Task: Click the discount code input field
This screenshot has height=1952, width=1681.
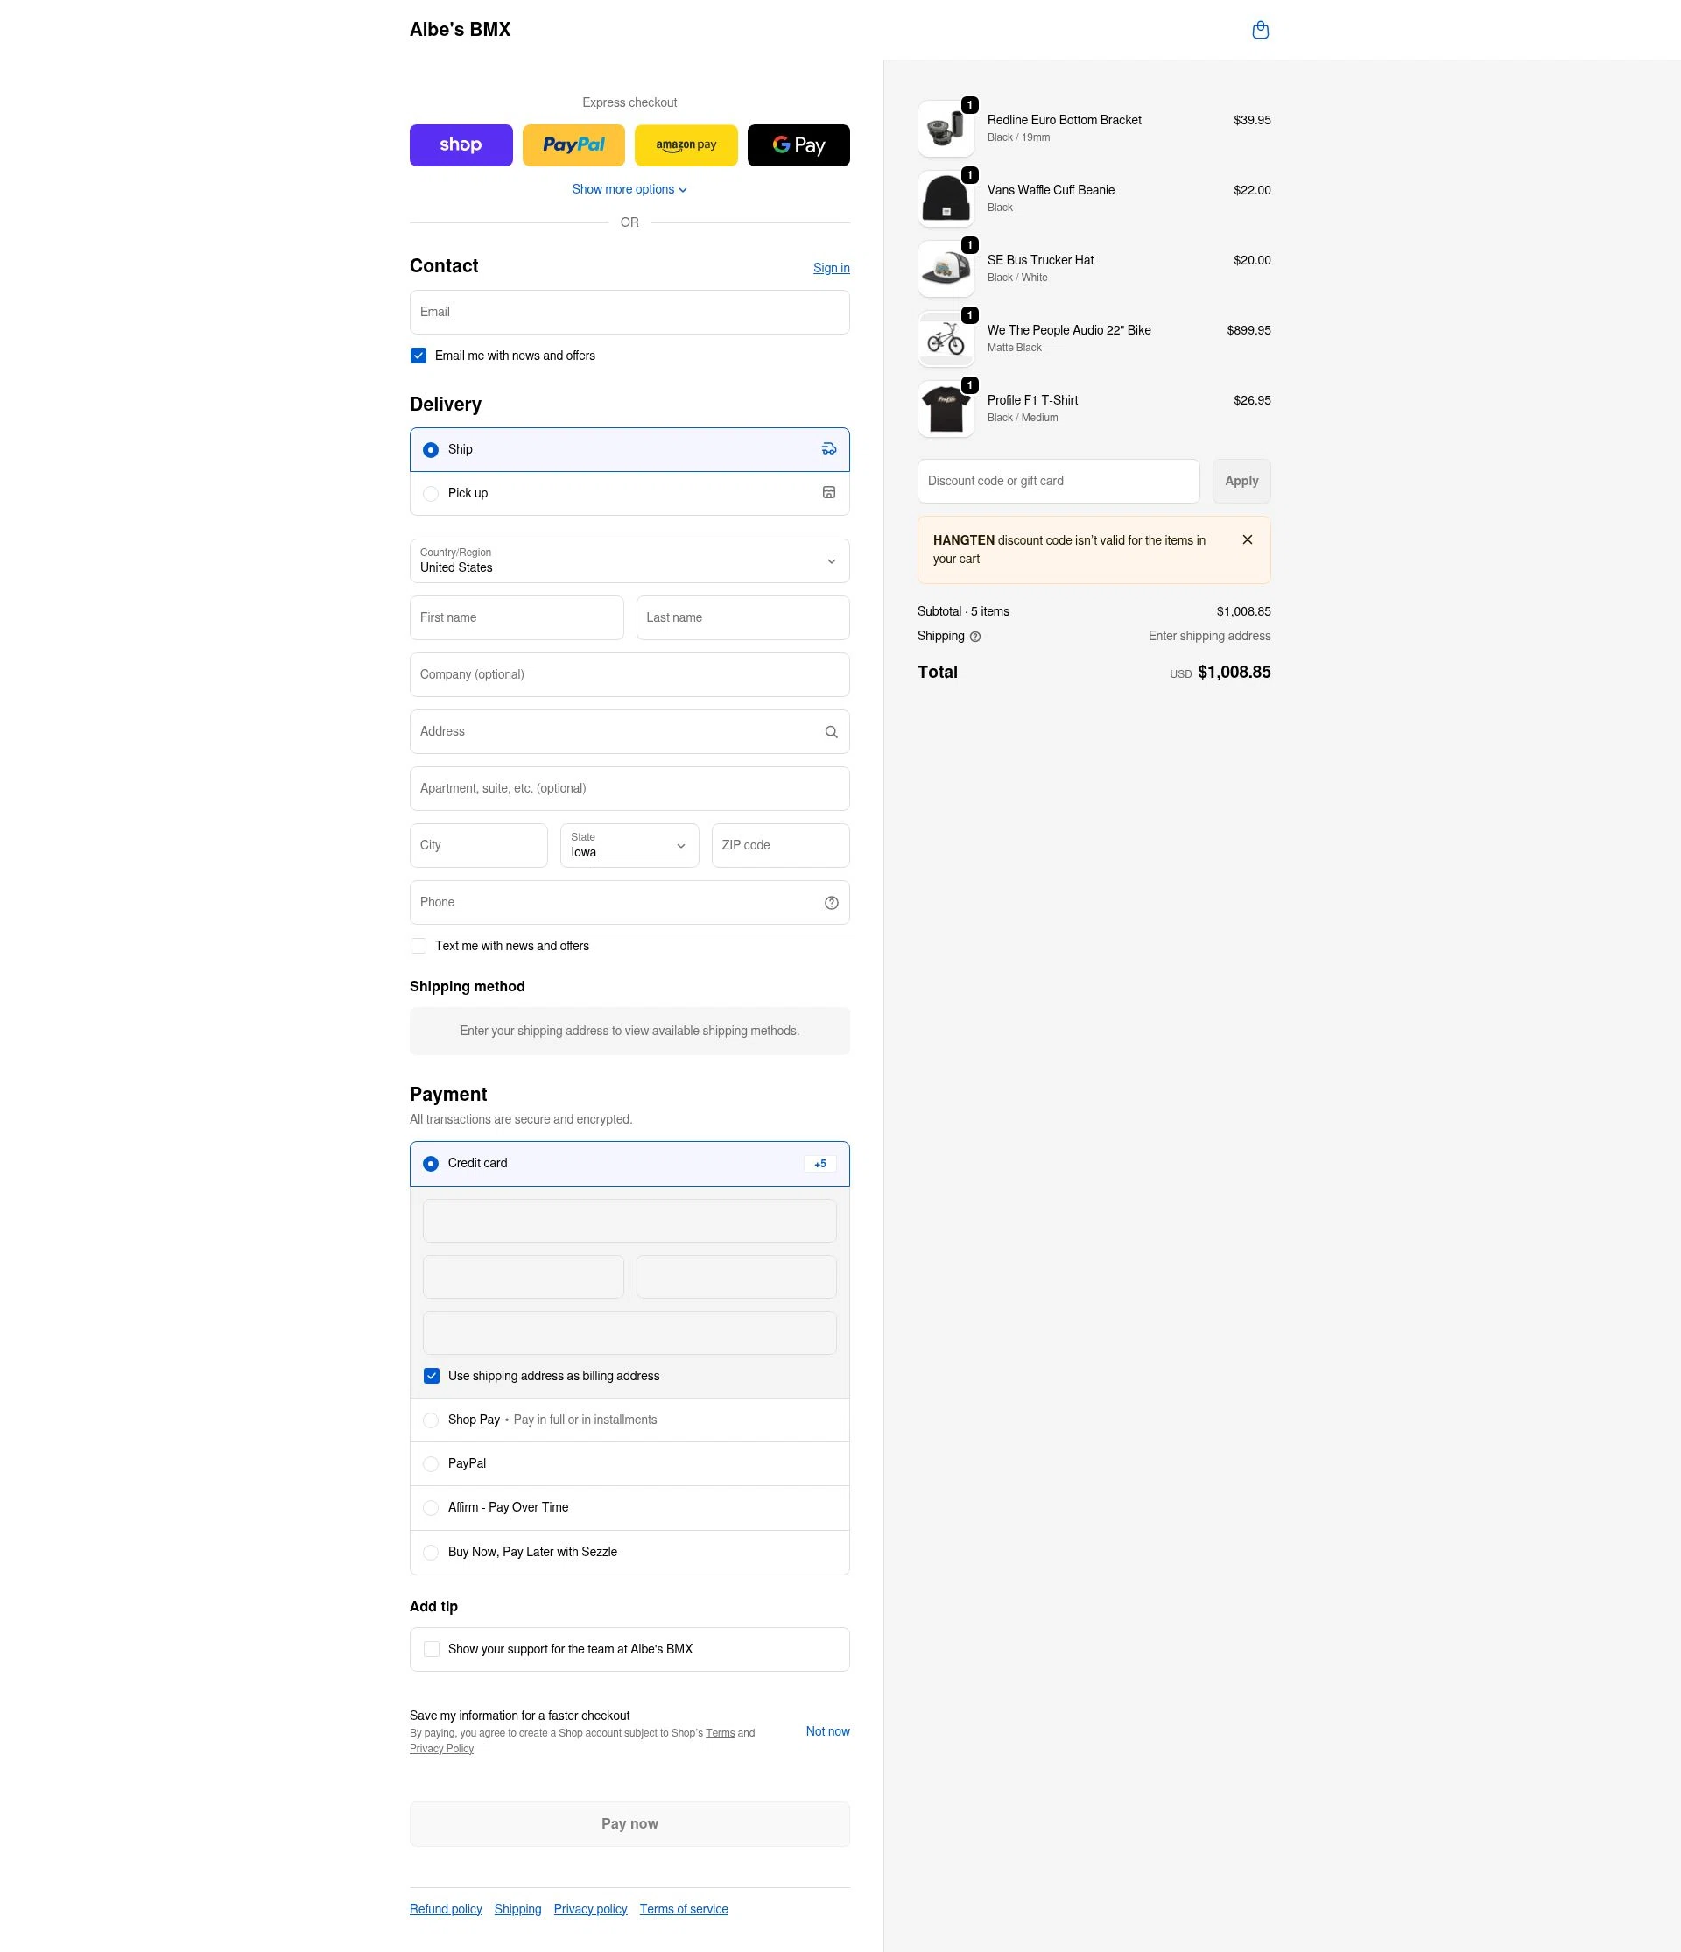Action: tap(1058, 481)
